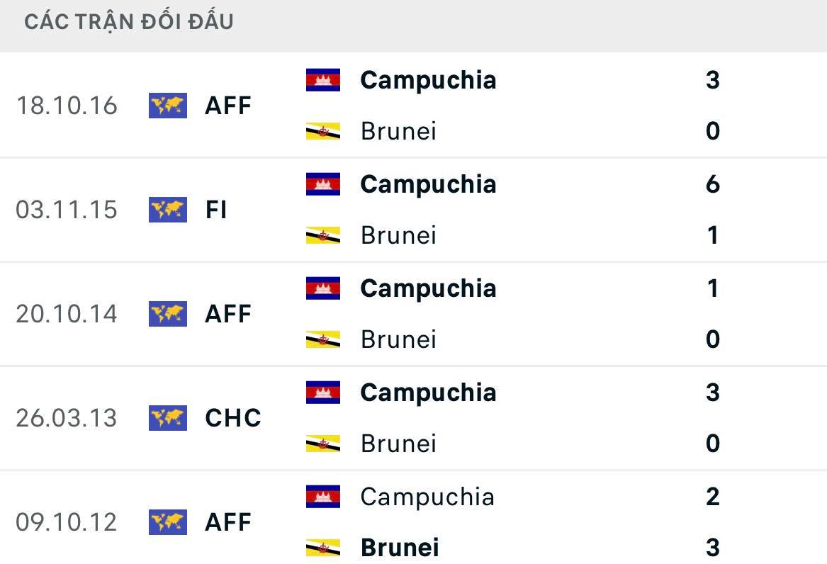
Task: Open bold Brunei team in 09.10.12 match
Action: (x=400, y=548)
